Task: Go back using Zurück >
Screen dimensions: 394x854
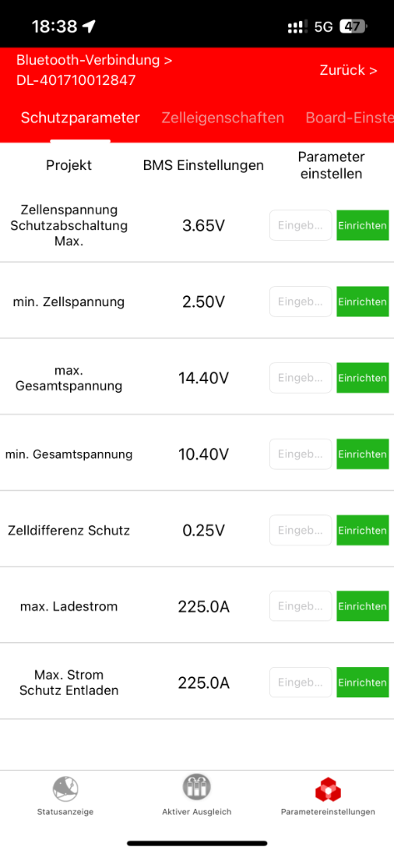Action: coord(348,70)
